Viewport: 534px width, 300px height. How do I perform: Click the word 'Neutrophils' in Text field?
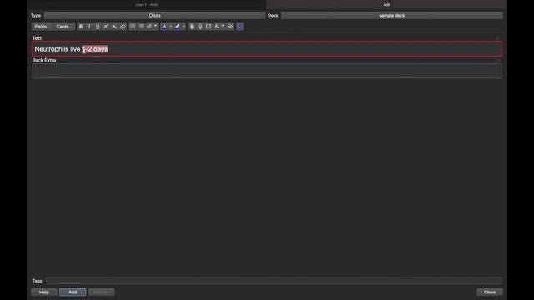[52, 49]
